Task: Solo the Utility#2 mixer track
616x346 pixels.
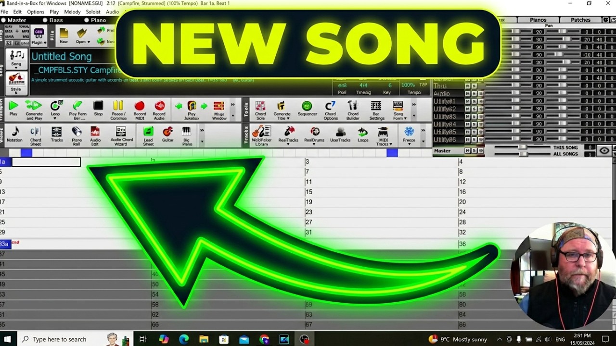Action: tap(474, 109)
